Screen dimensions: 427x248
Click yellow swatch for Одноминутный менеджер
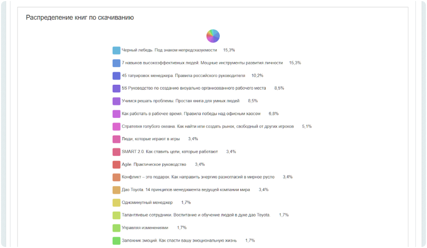tap(116, 203)
